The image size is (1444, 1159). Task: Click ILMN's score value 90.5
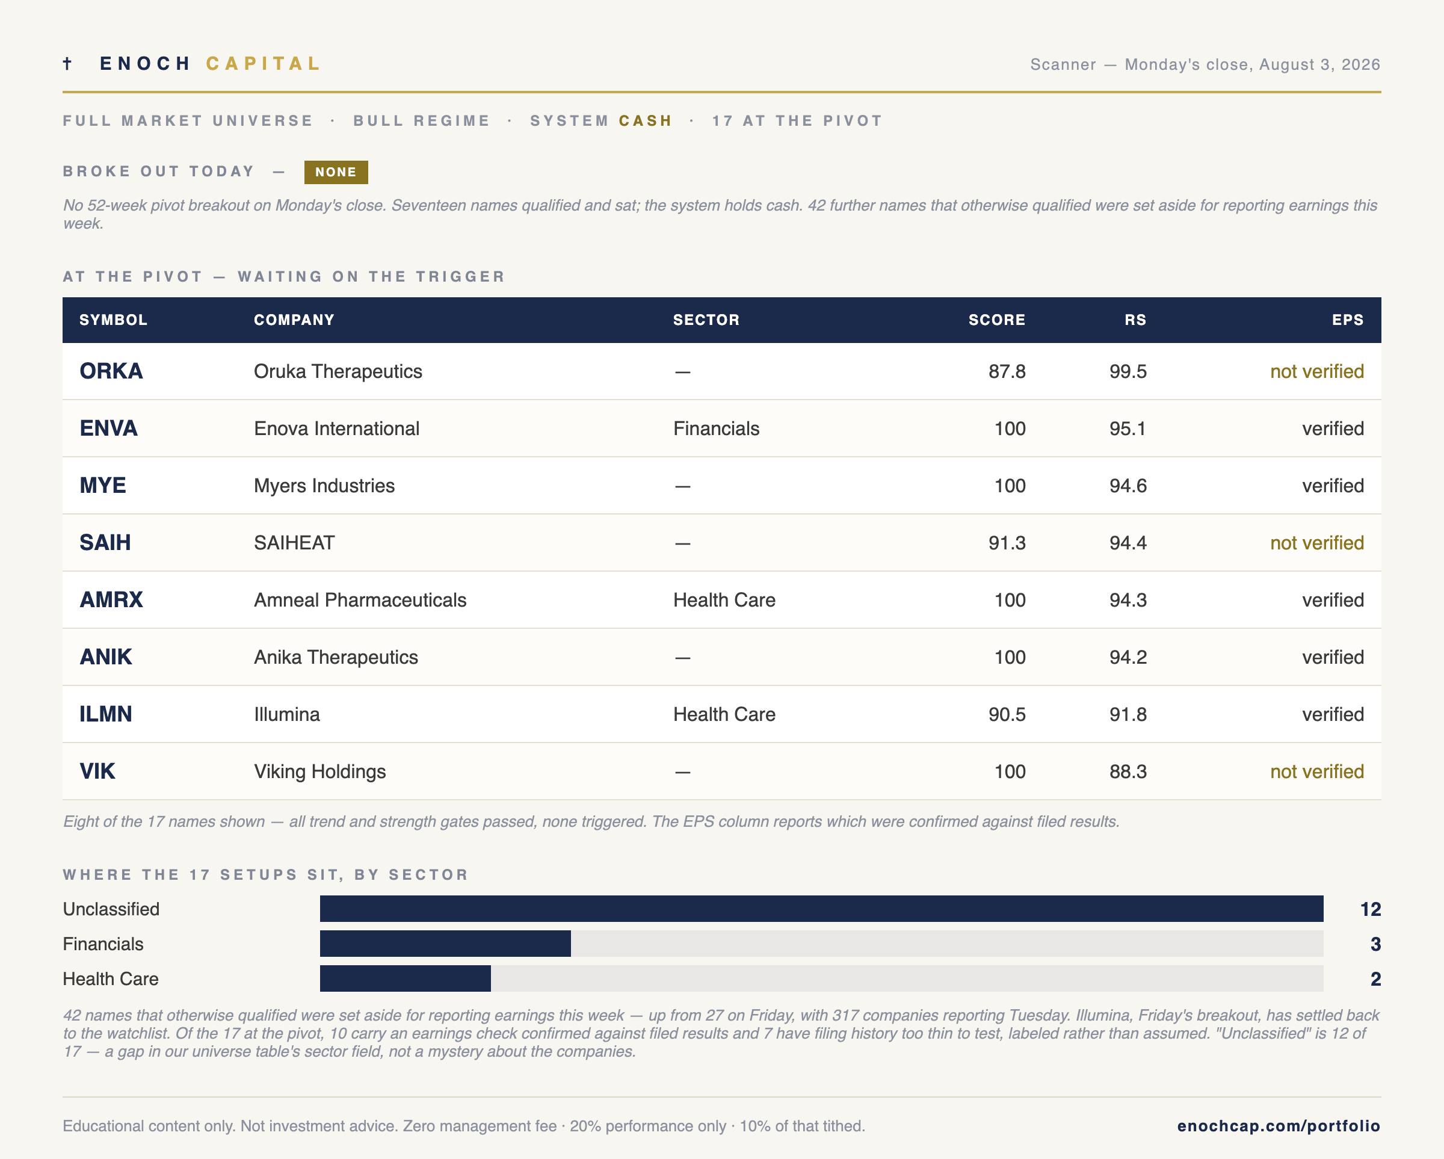tap(1007, 714)
